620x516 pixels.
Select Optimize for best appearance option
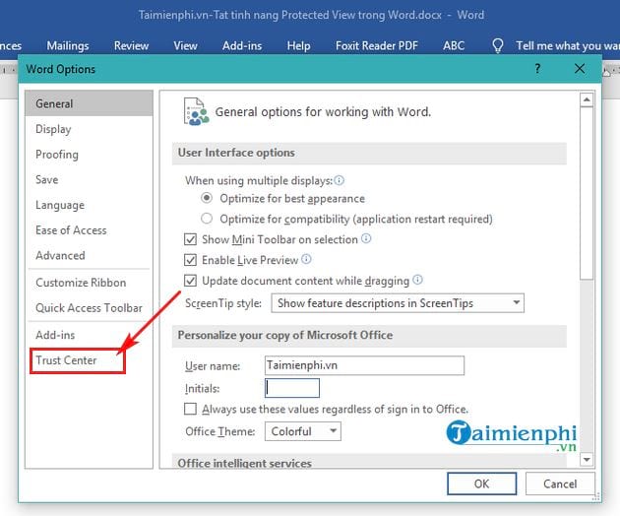[x=207, y=199]
